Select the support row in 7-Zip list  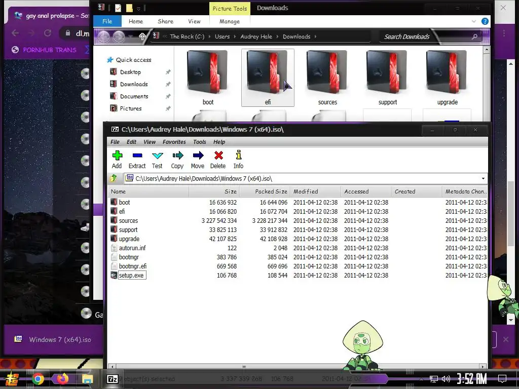298,229
